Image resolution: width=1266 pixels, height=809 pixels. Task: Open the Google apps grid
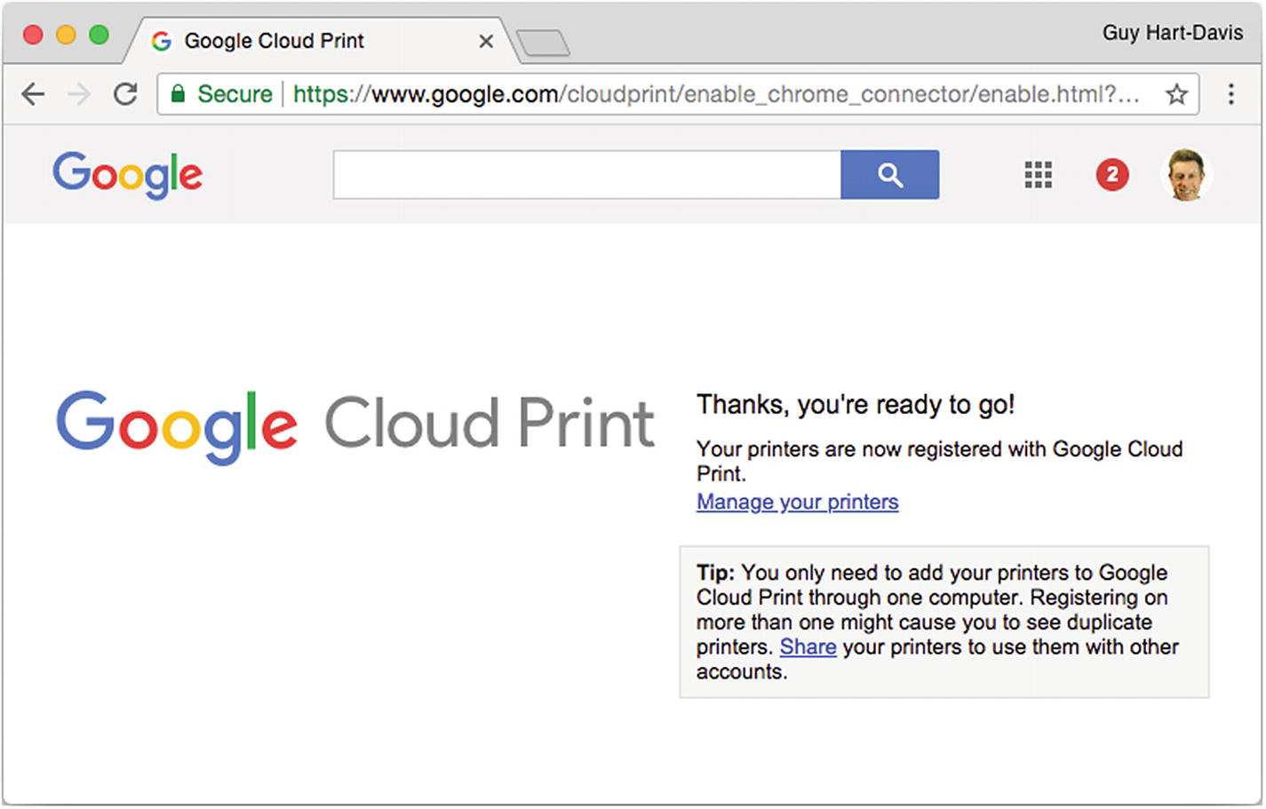pos(1038,175)
